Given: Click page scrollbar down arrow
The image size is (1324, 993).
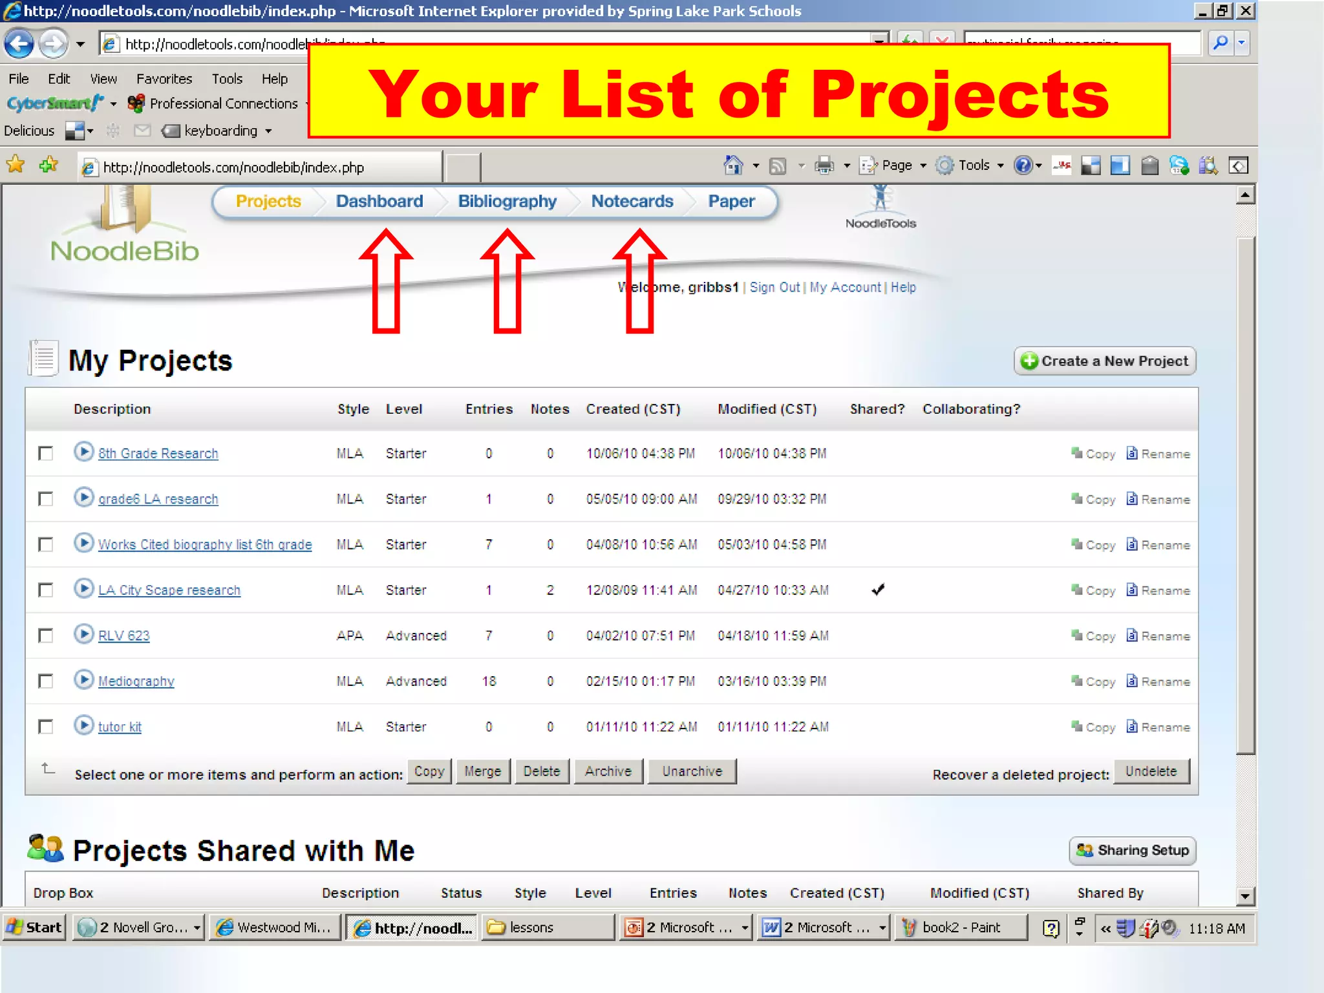Looking at the screenshot, I should coord(1245,896).
